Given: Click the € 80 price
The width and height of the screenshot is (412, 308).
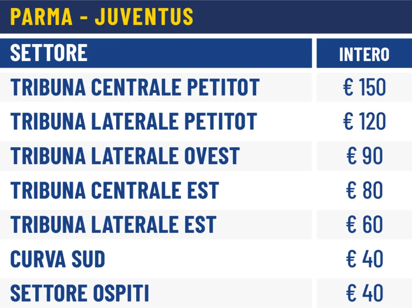Looking at the screenshot, I should (x=364, y=191).
